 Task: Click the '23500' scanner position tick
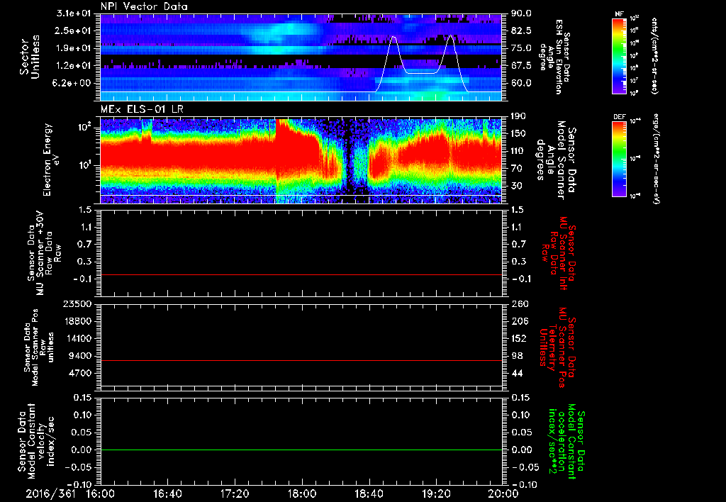coord(78,303)
